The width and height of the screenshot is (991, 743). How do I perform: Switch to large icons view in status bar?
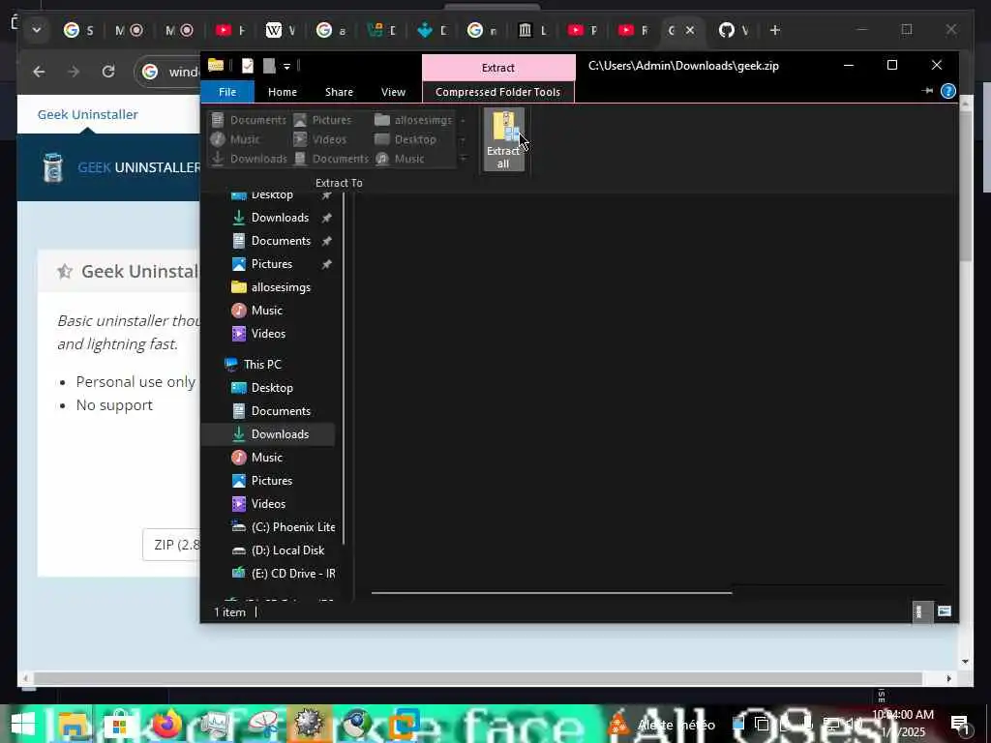(945, 611)
